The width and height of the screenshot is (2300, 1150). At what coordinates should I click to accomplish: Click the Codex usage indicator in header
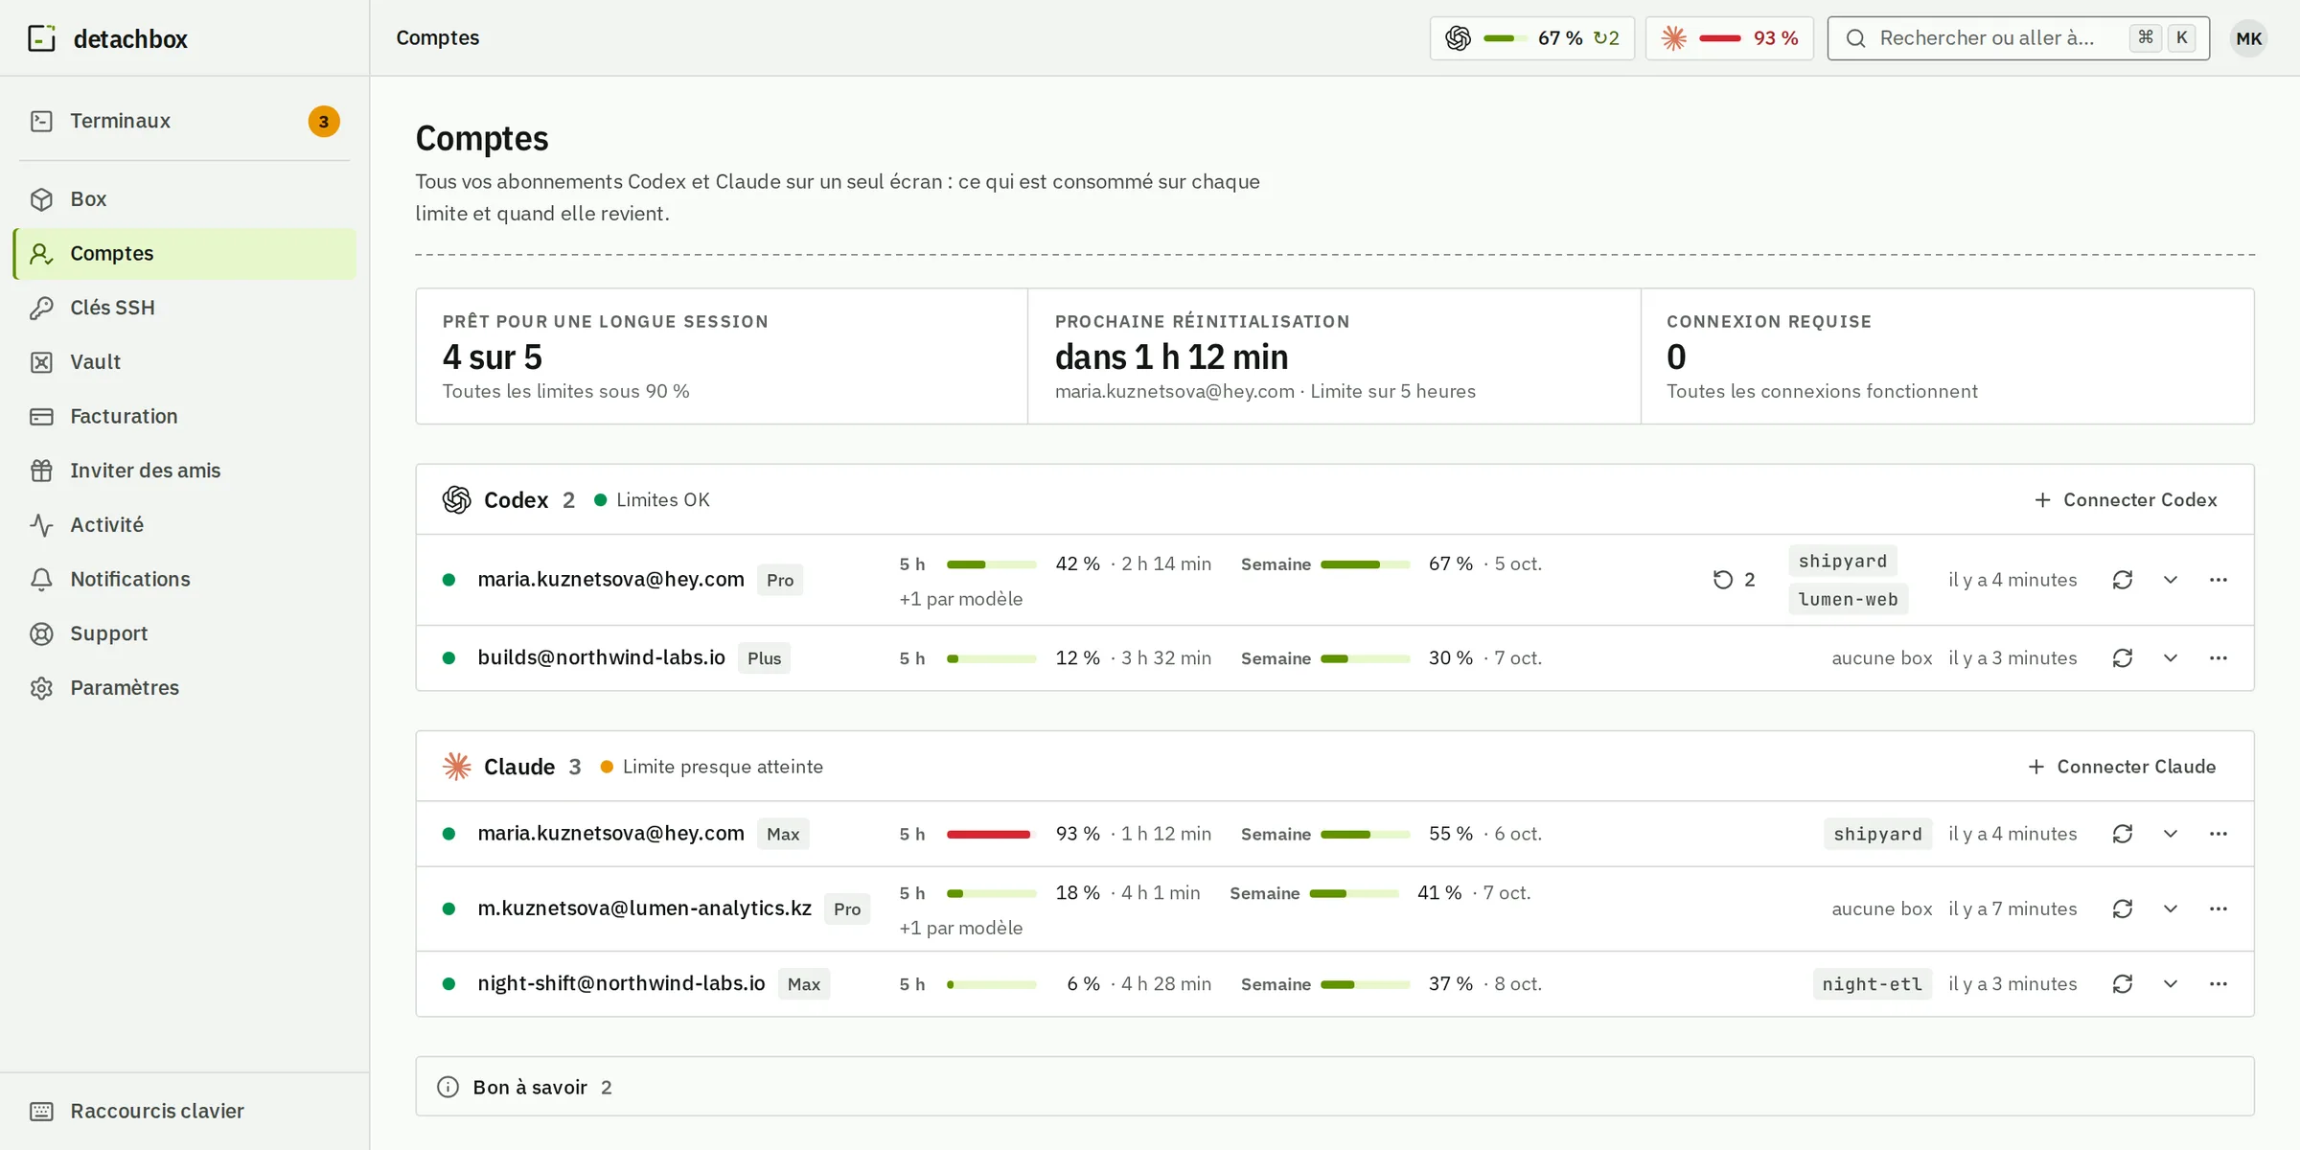(1531, 38)
